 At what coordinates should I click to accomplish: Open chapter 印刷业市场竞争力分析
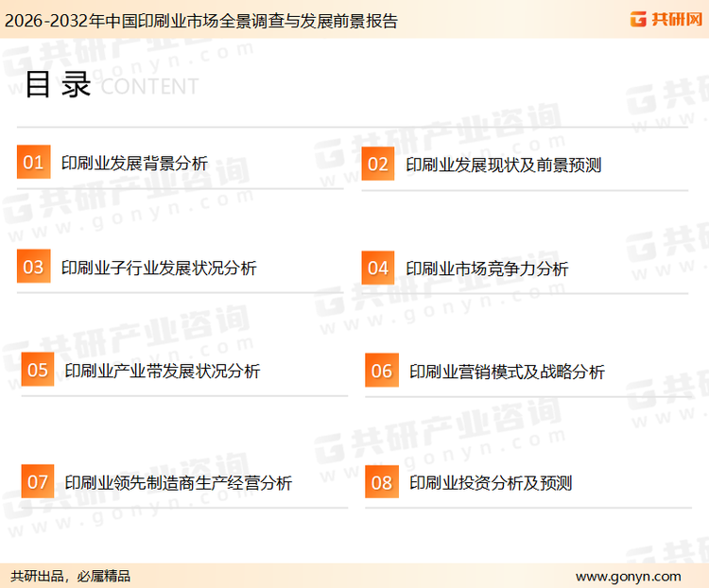(x=487, y=268)
